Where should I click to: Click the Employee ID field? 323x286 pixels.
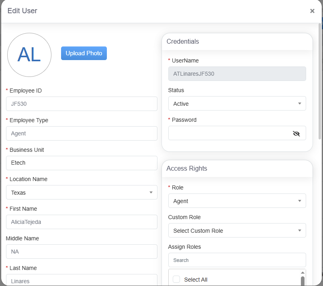[82, 104]
